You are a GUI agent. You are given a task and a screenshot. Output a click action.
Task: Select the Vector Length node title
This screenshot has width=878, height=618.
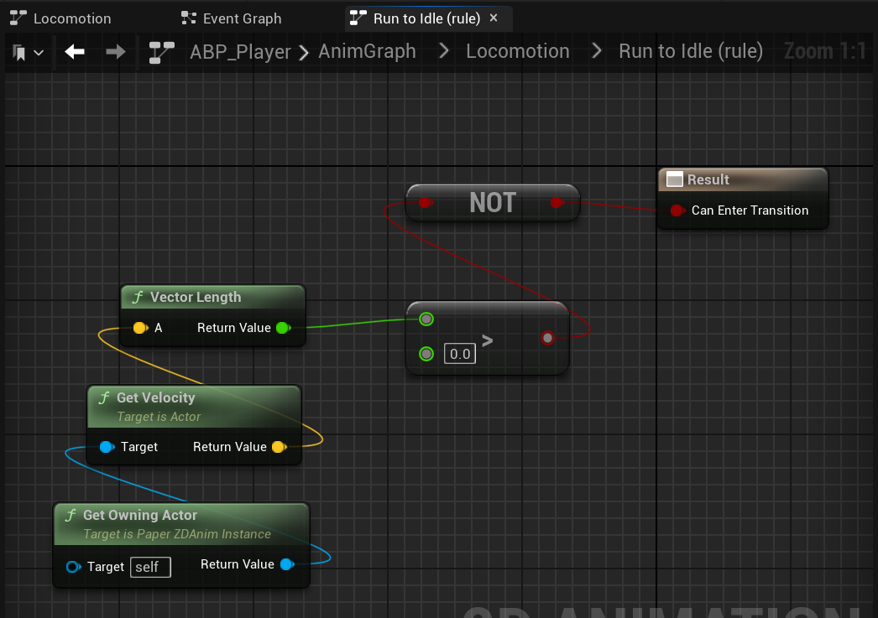coord(196,297)
